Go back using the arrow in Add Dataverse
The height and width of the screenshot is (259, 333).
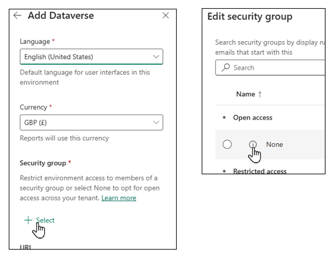tap(17, 16)
